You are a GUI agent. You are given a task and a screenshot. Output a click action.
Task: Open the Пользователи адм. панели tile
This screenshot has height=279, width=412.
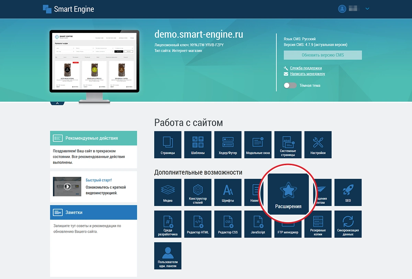pyautogui.click(x=168, y=256)
